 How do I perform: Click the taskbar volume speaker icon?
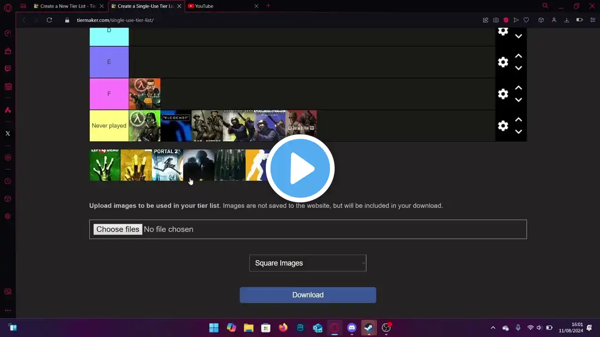[539, 328]
